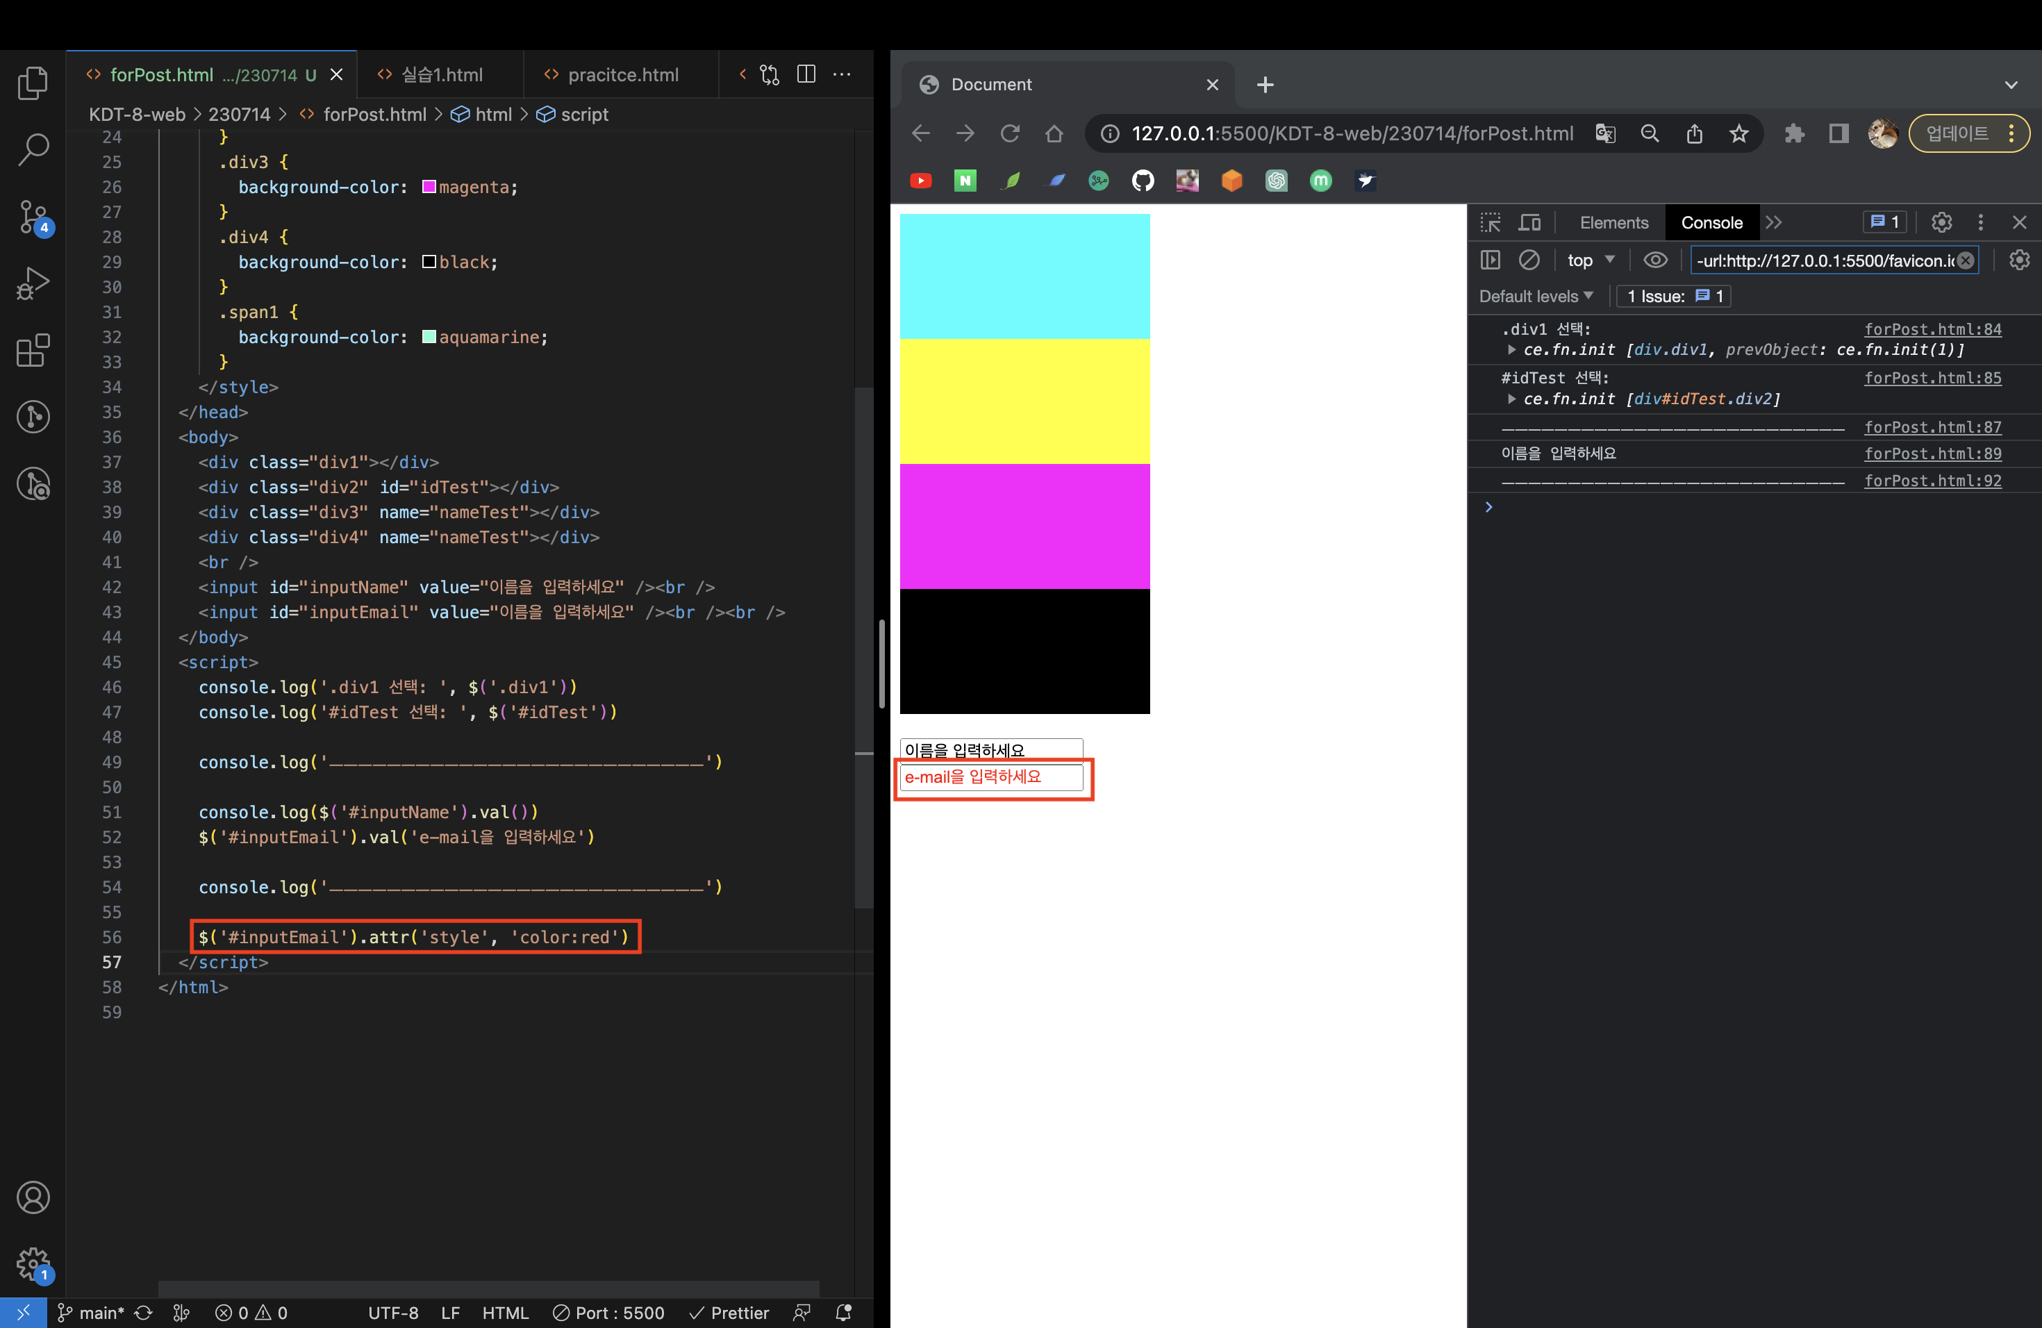Image resolution: width=2042 pixels, height=1328 pixels.
Task: Open the forPost.html:89 source link
Action: coord(1932,454)
